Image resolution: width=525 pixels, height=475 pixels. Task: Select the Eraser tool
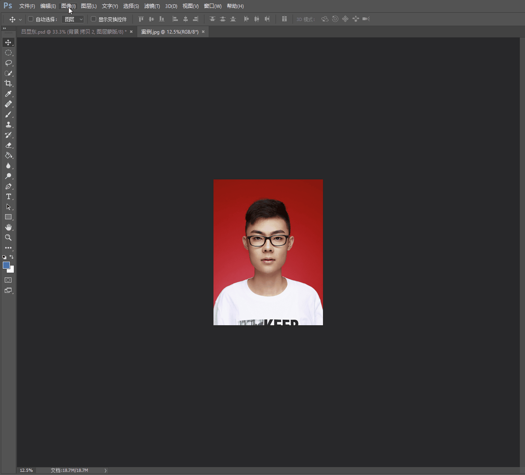tap(8, 145)
